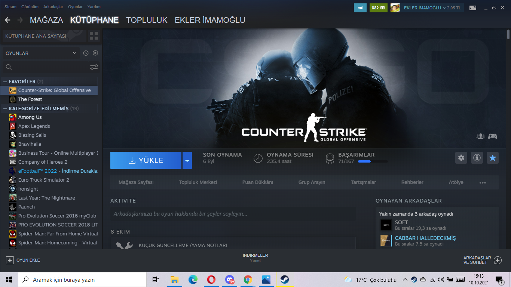Click KÜTÜPHANE ANA SAYFASI button
Screen dimensions: 511x287
tap(44, 36)
